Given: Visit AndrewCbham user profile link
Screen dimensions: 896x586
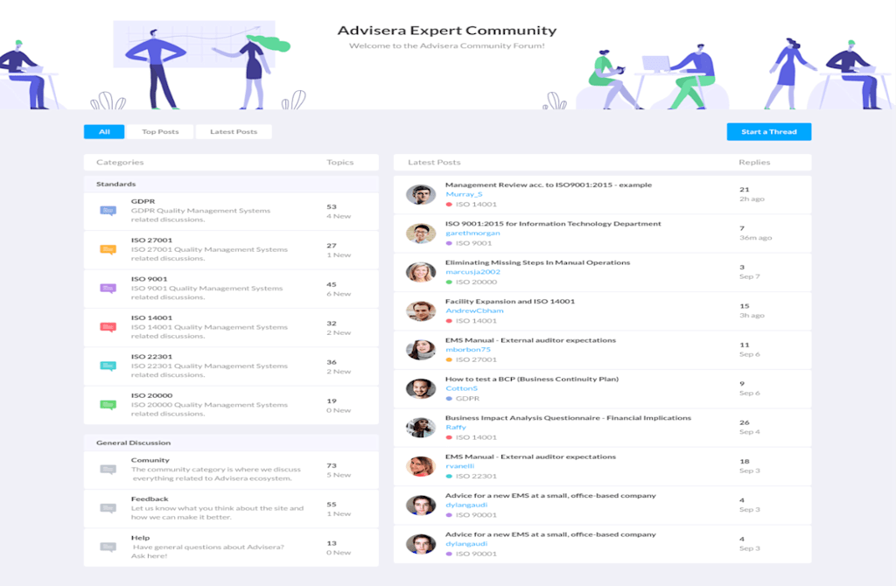Looking at the screenshot, I should click(474, 310).
